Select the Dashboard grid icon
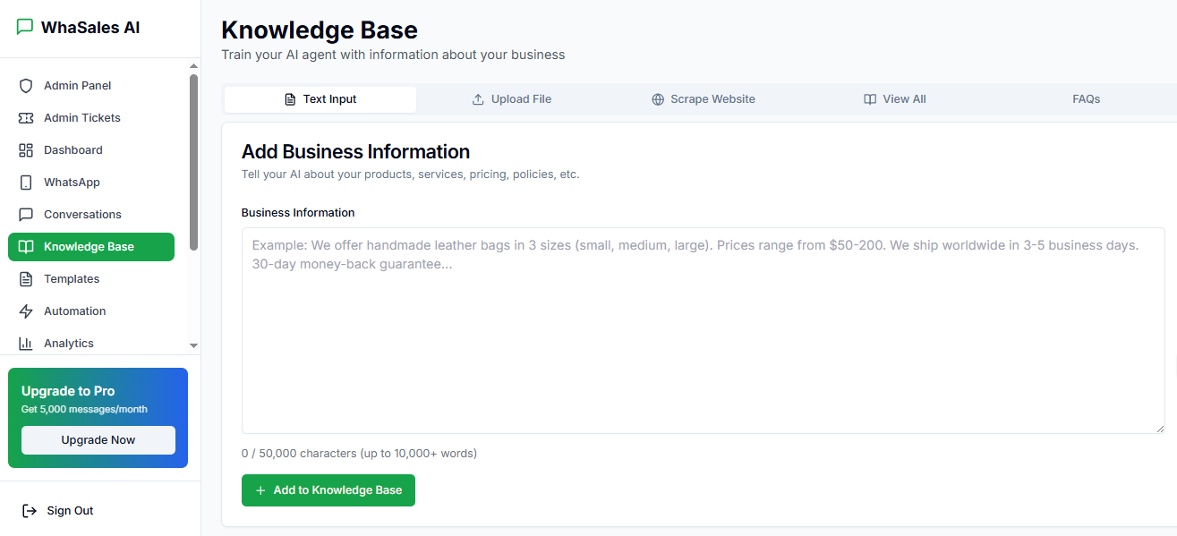The image size is (1177, 536). [27, 149]
